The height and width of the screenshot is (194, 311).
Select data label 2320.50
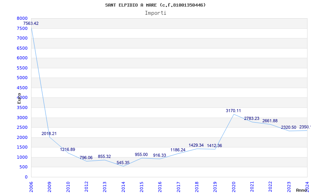[x=288, y=128]
